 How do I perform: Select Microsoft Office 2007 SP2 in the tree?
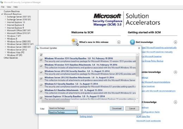(19, 31)
